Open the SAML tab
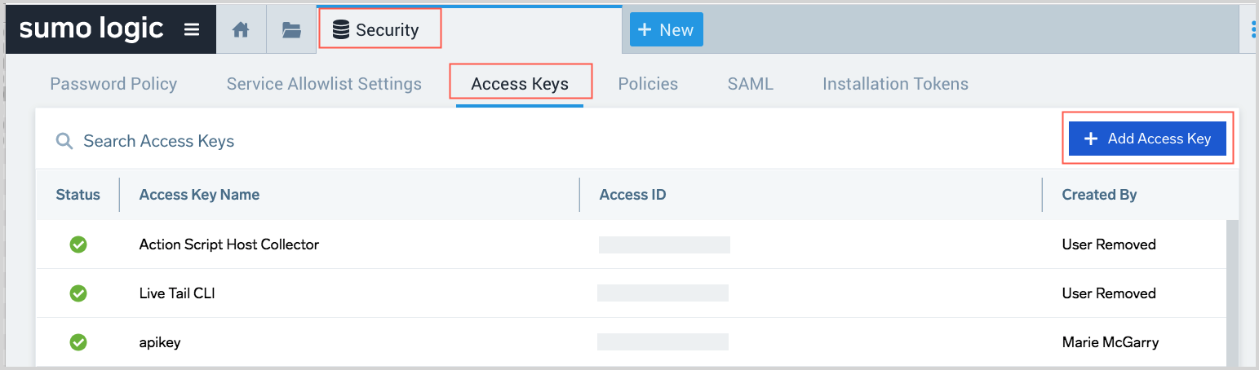 pyautogui.click(x=750, y=84)
